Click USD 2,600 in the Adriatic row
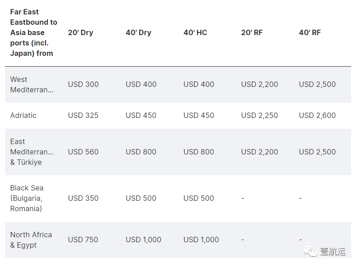The image size is (357, 267). [317, 115]
